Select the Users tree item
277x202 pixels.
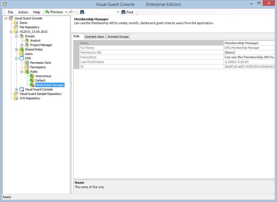point(29,54)
